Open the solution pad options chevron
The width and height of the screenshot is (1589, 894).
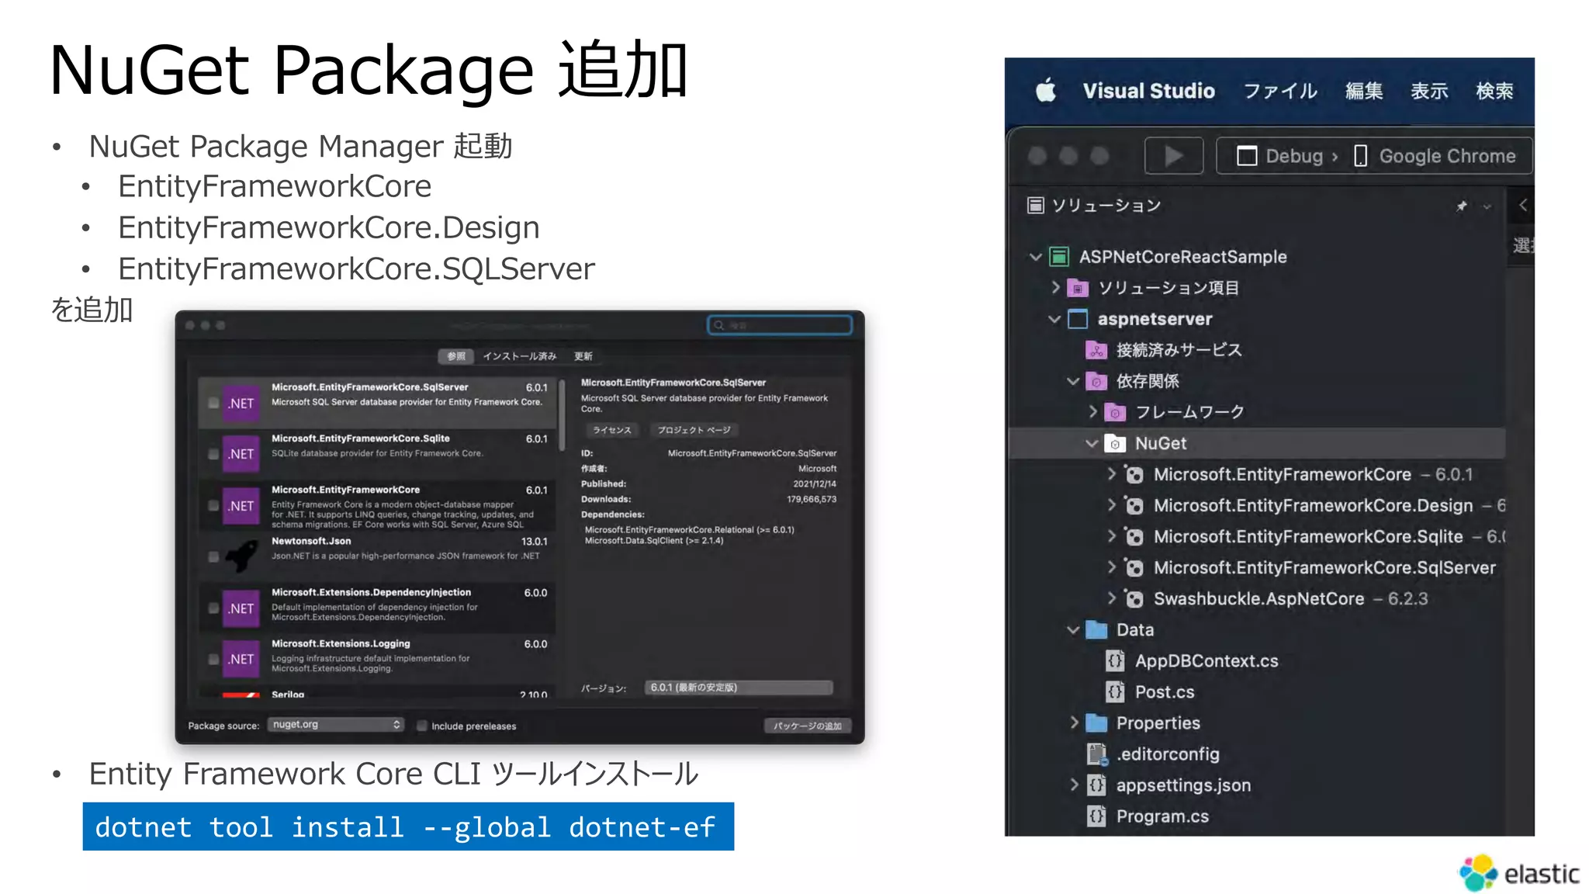pyautogui.click(x=1487, y=206)
